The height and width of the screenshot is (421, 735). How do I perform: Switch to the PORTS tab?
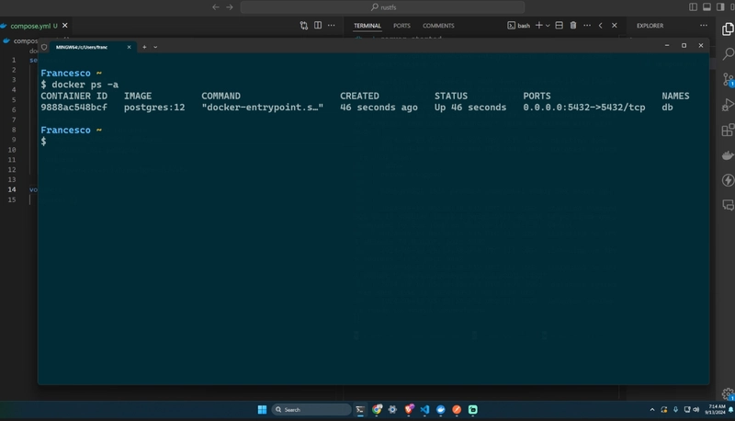[401, 26]
